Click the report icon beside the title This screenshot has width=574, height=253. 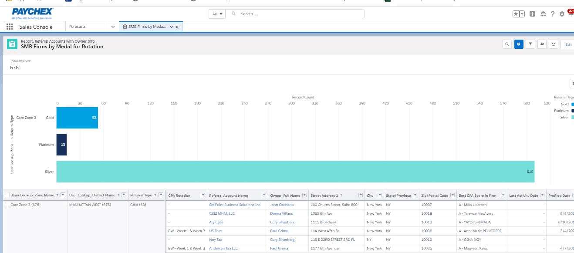tap(12, 44)
